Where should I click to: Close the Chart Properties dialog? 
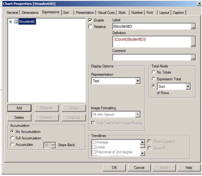pos(198,4)
